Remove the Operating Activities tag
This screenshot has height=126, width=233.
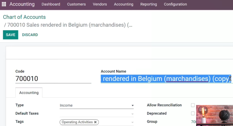click(95, 122)
